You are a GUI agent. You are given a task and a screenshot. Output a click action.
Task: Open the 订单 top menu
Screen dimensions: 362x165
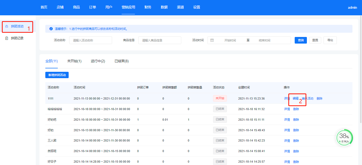point(92,7)
